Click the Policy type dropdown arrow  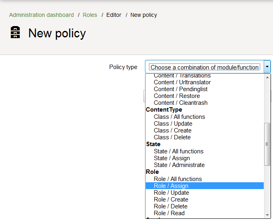click(267, 67)
